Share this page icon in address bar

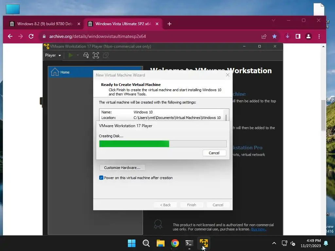click(x=264, y=36)
